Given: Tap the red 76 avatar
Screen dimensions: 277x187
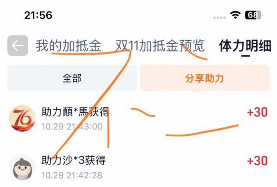Looking at the screenshot, I should tap(22, 118).
